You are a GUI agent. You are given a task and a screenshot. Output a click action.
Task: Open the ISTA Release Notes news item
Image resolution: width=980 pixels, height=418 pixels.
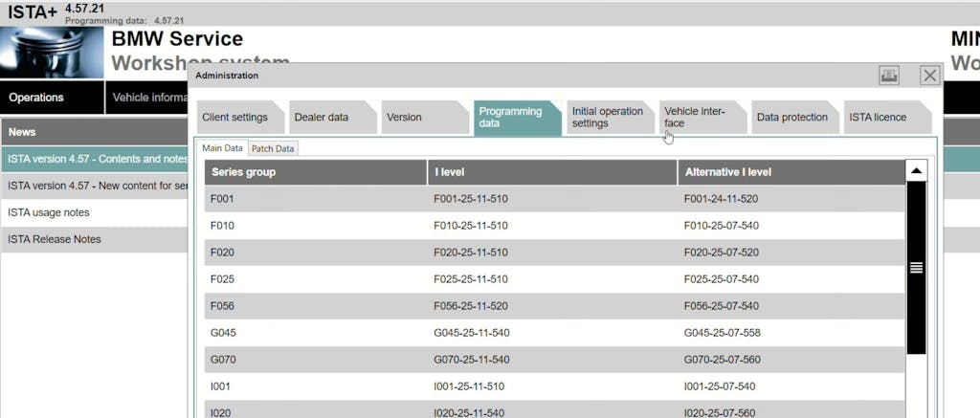coord(55,239)
